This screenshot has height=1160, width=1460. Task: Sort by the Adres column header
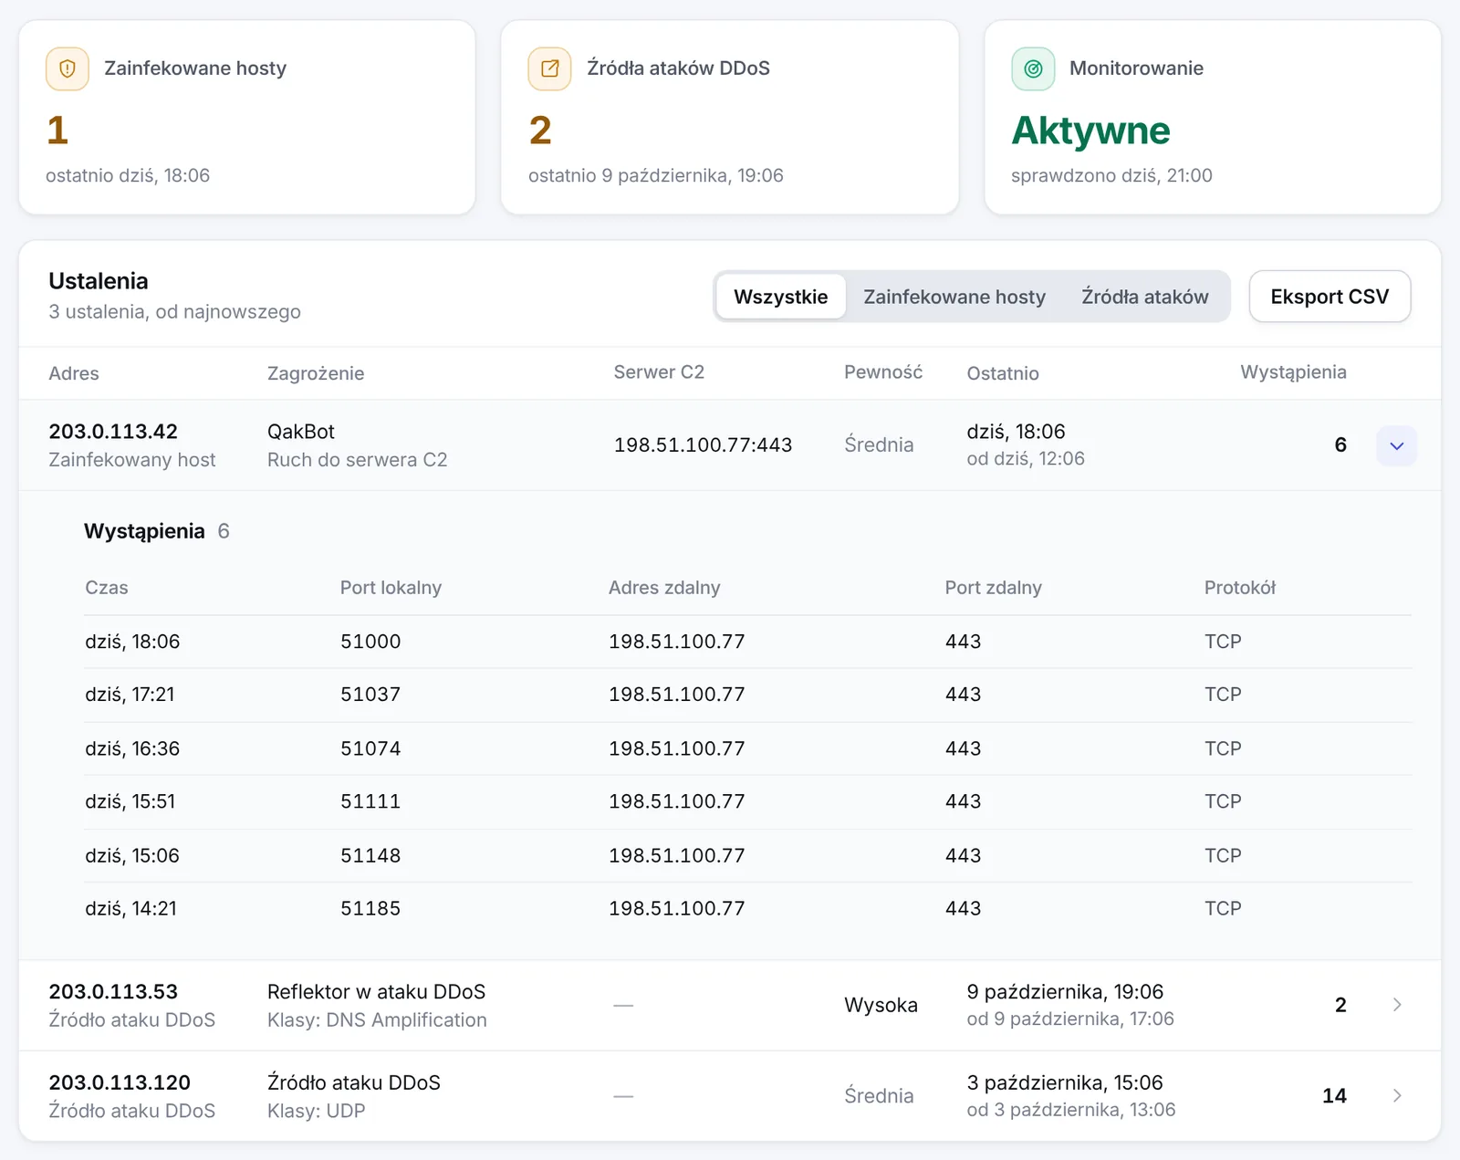(x=74, y=373)
